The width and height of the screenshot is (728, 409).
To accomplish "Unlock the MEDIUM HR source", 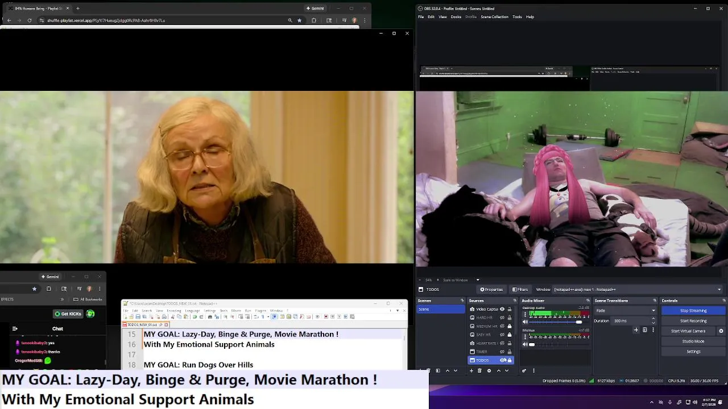I will [x=510, y=326].
